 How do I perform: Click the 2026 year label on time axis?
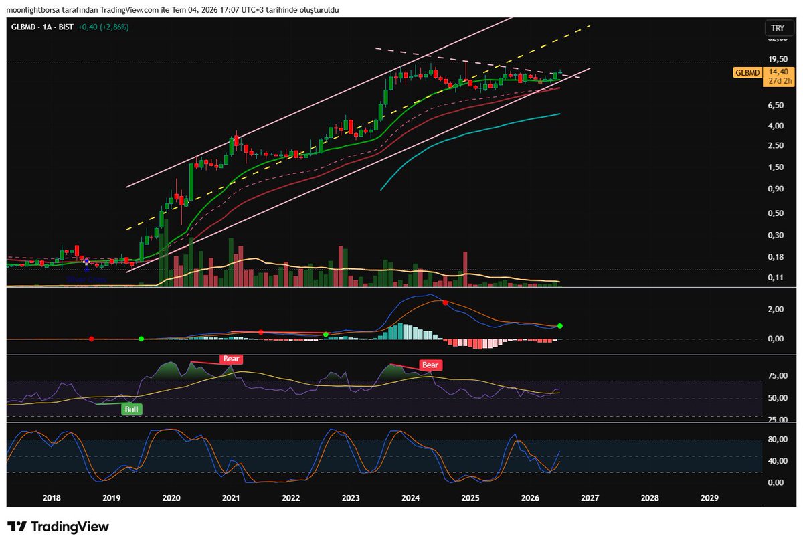point(530,498)
